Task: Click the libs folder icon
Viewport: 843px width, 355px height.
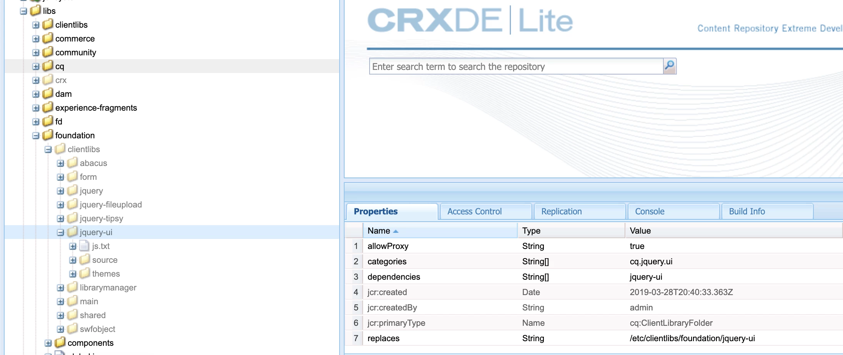Action: (x=35, y=10)
